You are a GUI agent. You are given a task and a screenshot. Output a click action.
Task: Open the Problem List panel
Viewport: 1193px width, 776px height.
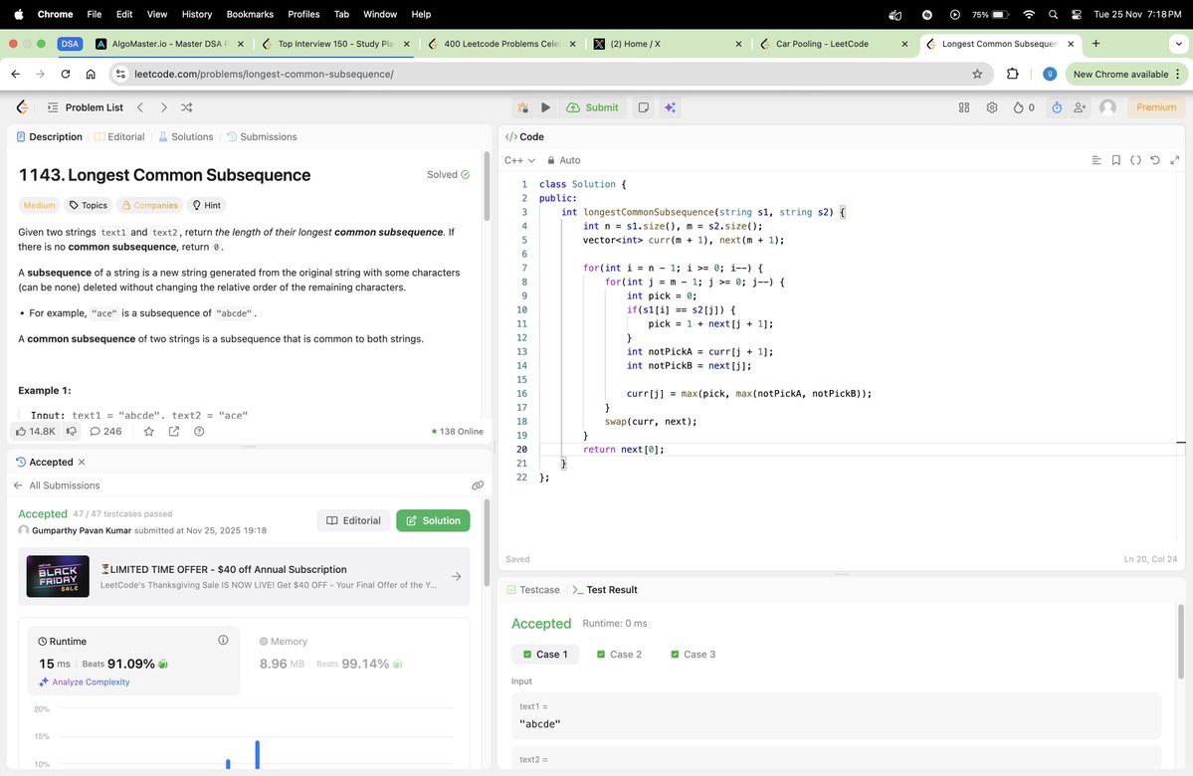click(86, 107)
